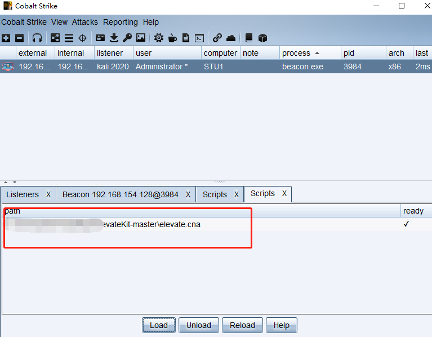The height and width of the screenshot is (337, 432).
Task: Open Downloads arrow icon
Action: (x=114, y=38)
